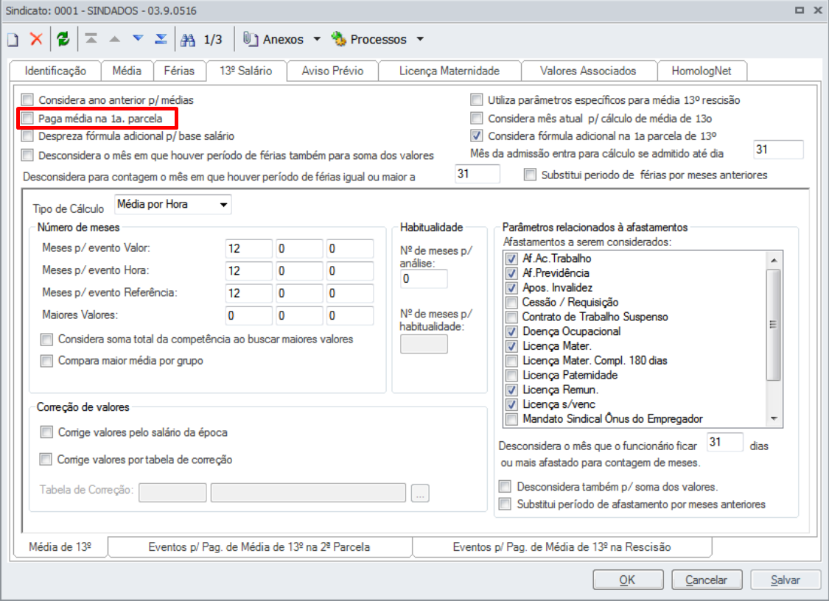The width and height of the screenshot is (829, 601).
Task: Click the Salvar button
Action: (785, 580)
